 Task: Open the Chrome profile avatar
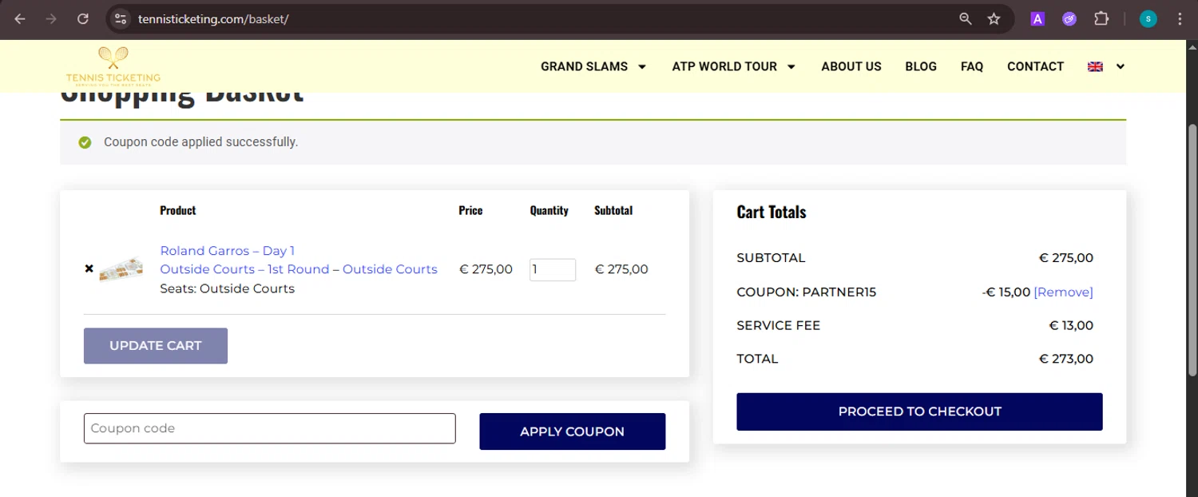1148,19
